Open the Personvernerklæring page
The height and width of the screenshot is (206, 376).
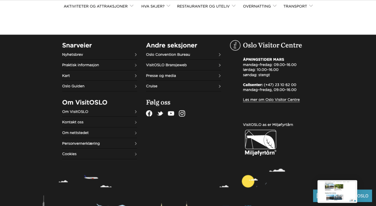81,144
